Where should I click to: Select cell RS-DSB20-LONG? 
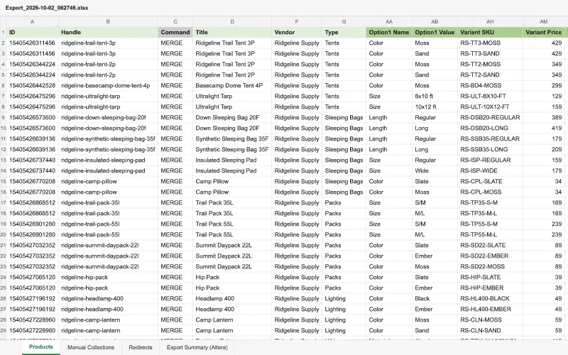(490, 129)
